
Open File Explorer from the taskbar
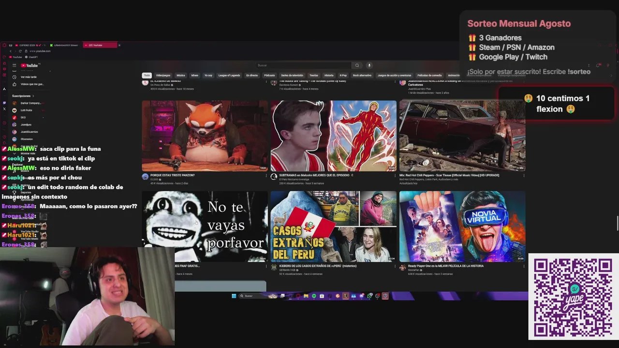tap(306, 296)
